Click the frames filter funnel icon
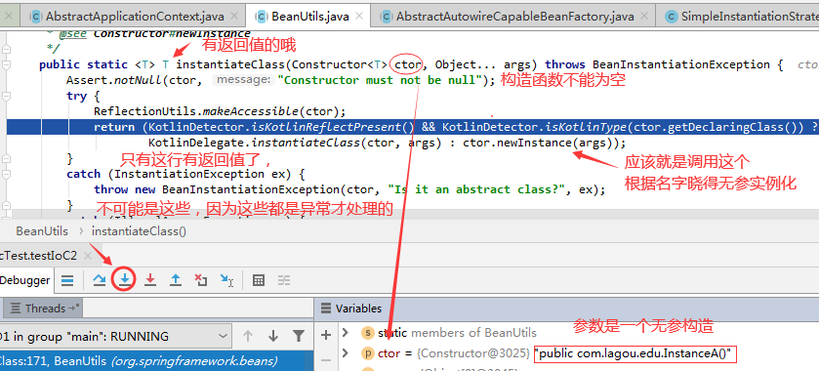The height and width of the screenshot is (371, 819). coord(299,336)
